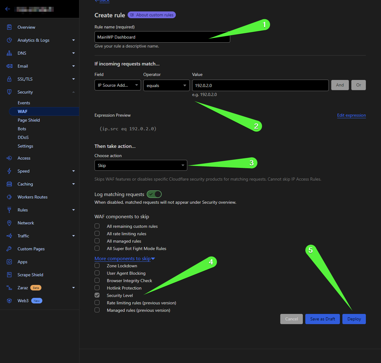The height and width of the screenshot is (363, 381).
Task: Open the Edit expression link
Action: click(351, 115)
